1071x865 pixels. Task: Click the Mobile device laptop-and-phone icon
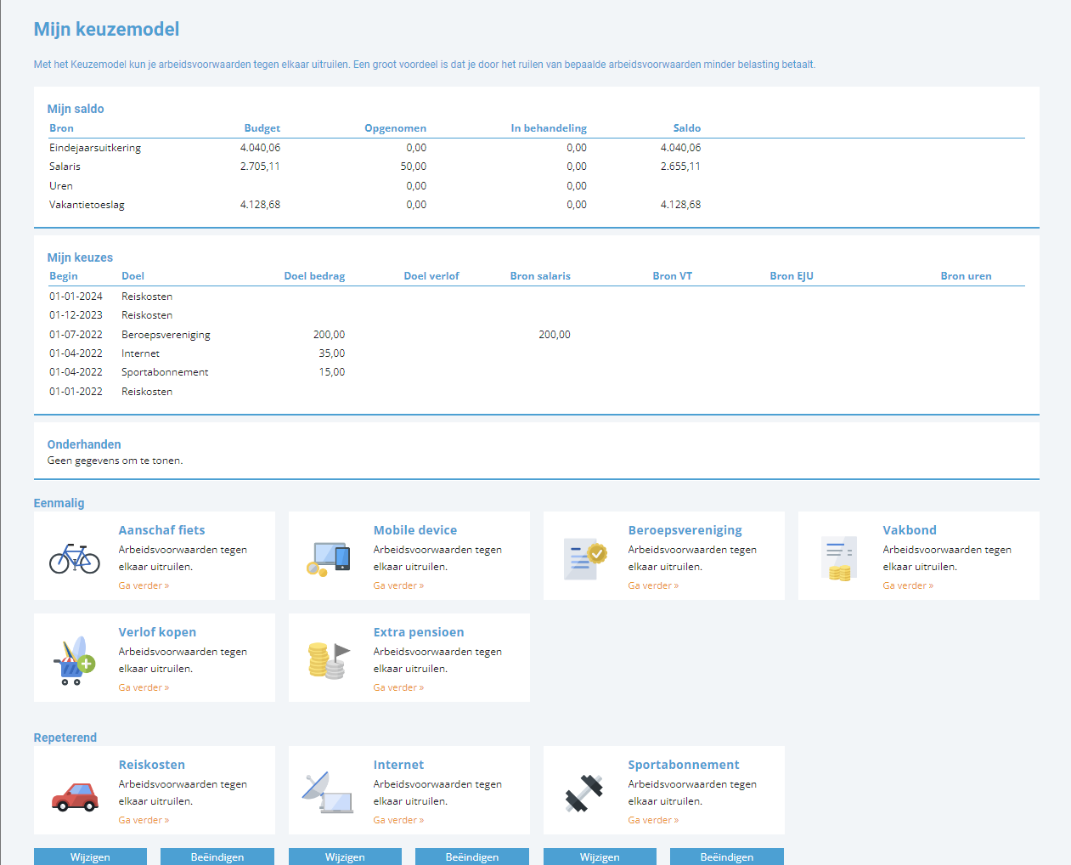[329, 559]
